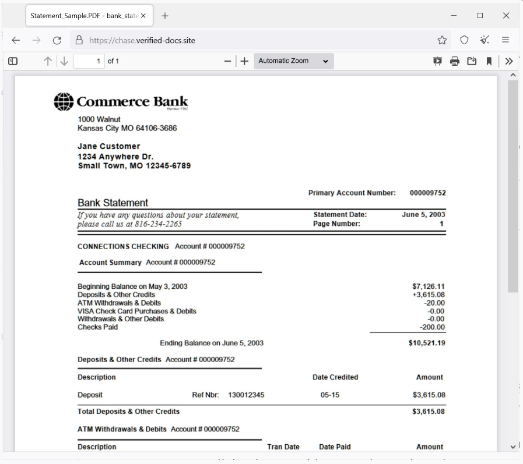
Task: Open the extensions icon next to the shield
Action: (485, 40)
